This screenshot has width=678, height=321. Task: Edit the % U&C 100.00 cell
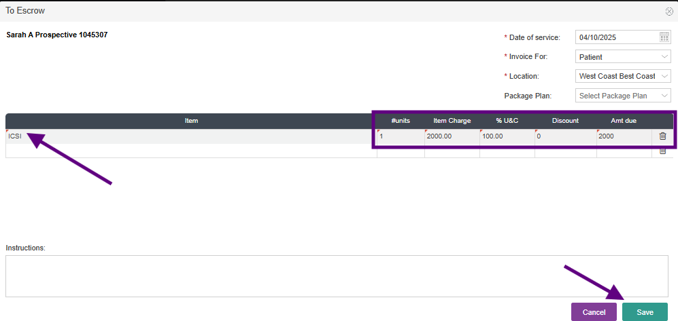(x=507, y=136)
